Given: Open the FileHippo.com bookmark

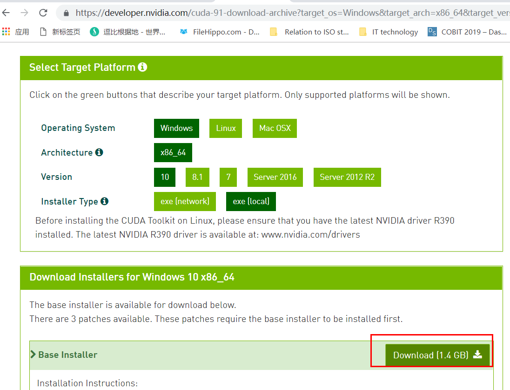Looking at the screenshot, I should pos(220,32).
